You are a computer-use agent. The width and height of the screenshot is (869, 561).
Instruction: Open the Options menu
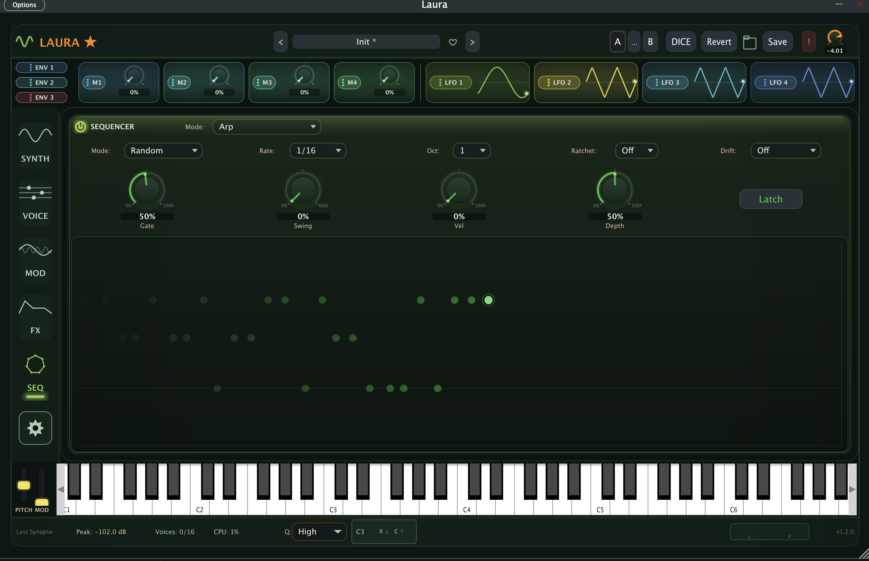(x=25, y=5)
